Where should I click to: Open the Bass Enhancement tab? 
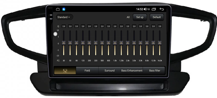[132, 70]
